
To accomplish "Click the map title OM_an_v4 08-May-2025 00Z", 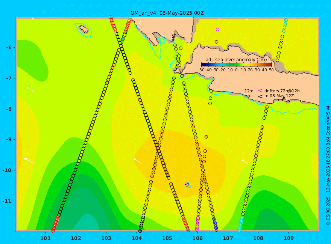I will pyautogui.click(x=167, y=13).
